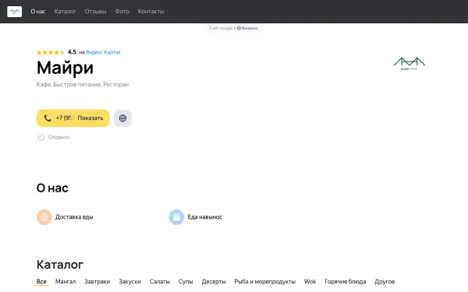Select the Горячие блюда catalog tab
Viewport: 468px width, 292px height.
coord(345,282)
